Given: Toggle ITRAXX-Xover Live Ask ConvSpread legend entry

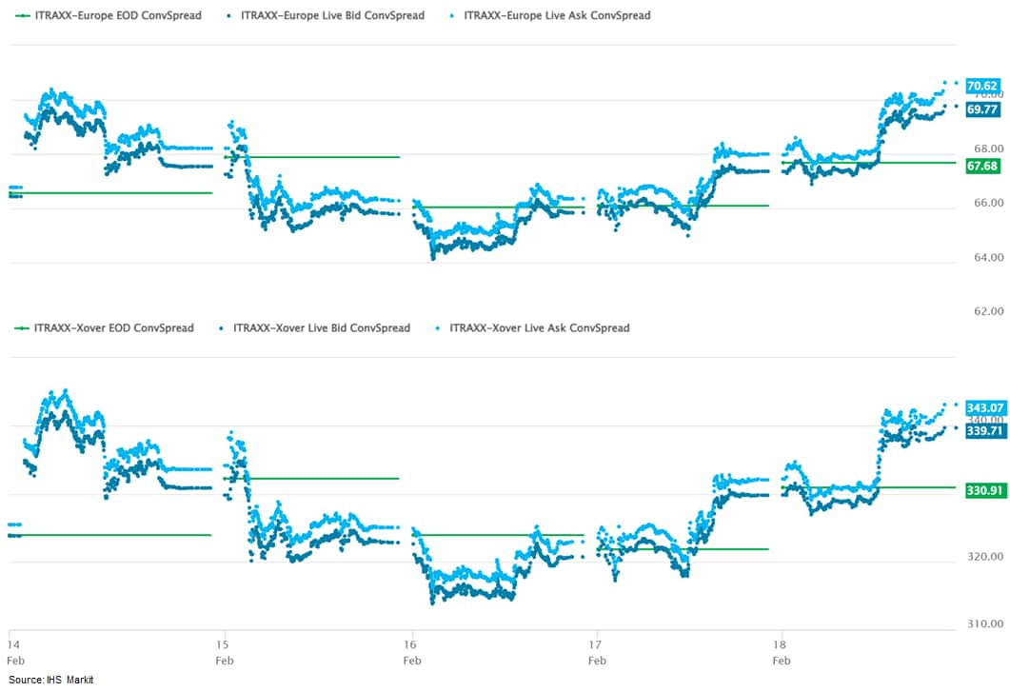Looking at the screenshot, I should 539,328.
